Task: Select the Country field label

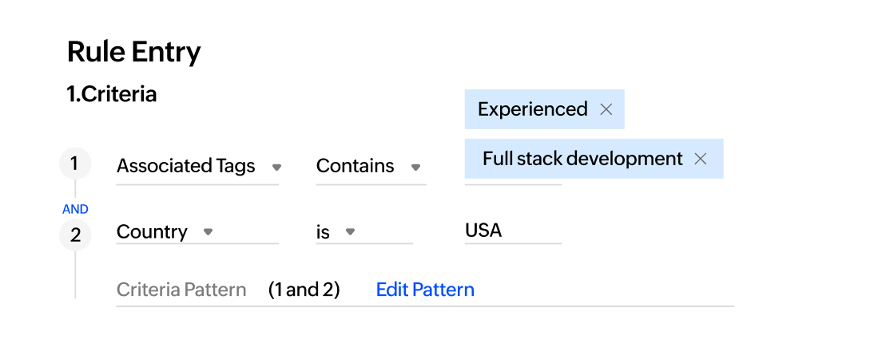Action: [x=152, y=232]
